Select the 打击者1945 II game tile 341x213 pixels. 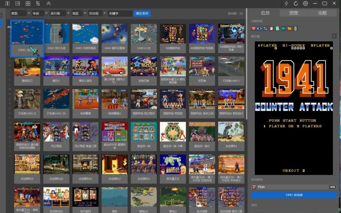click(27, 104)
